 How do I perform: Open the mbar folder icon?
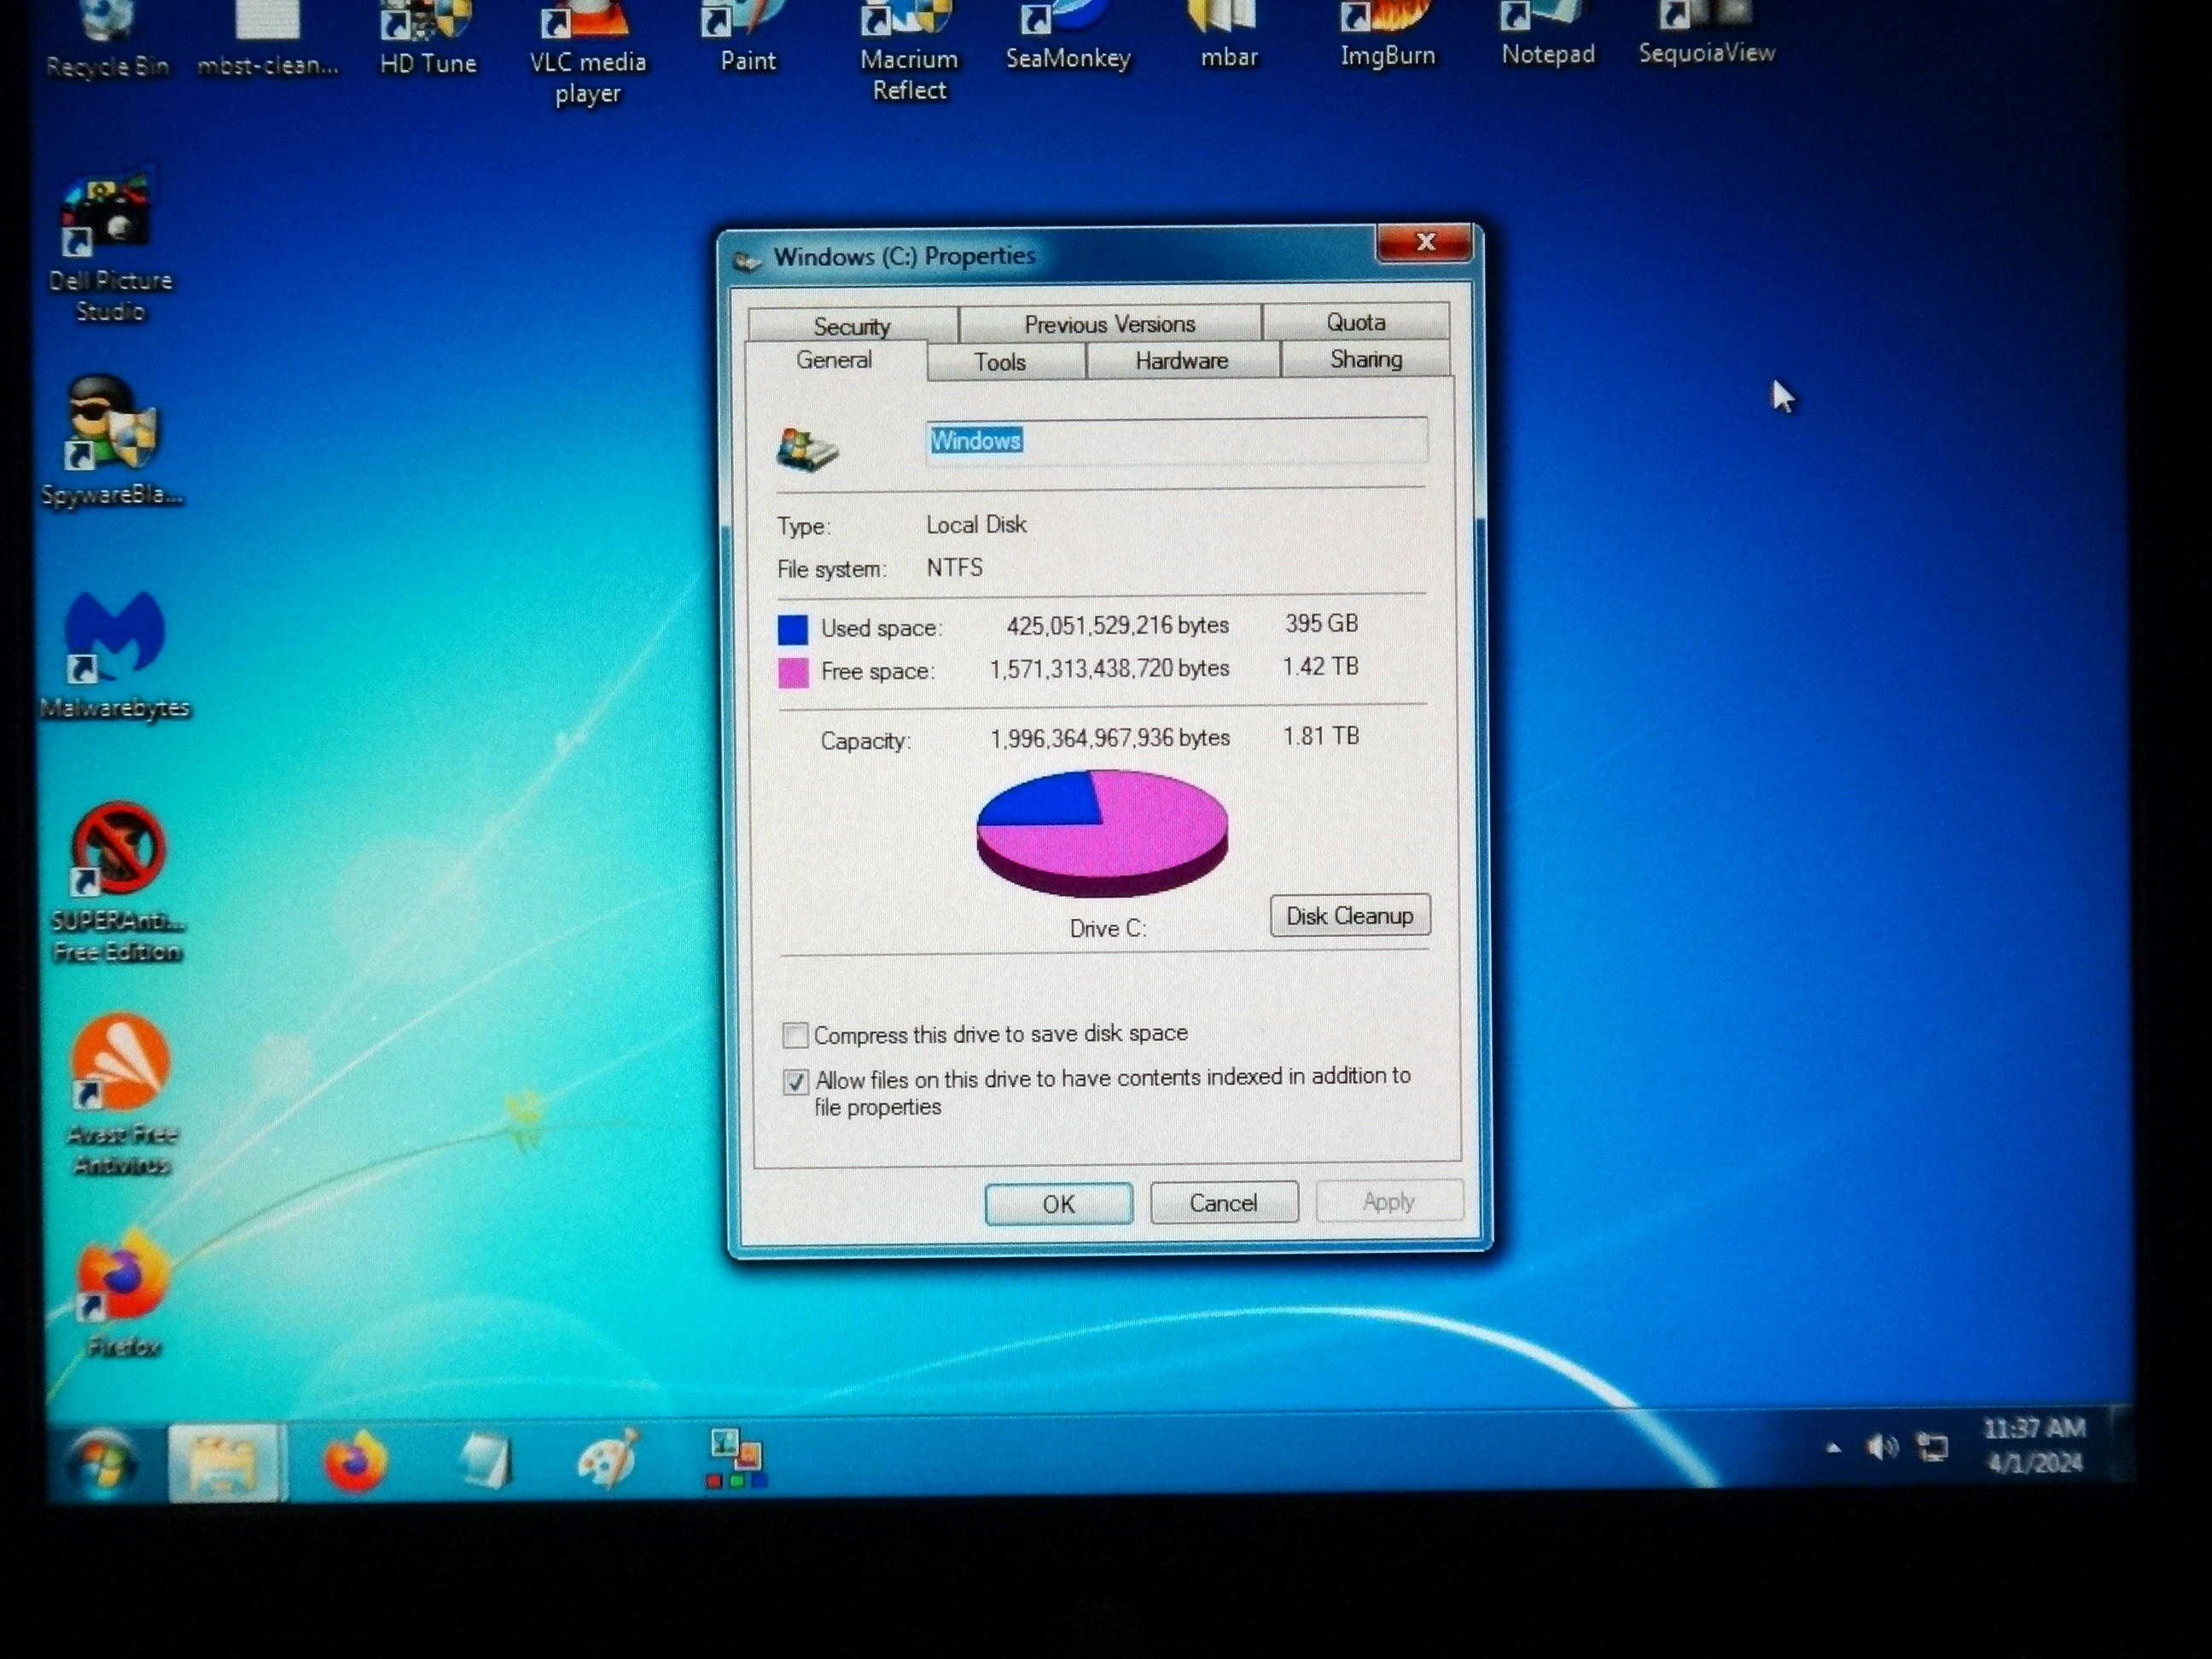tap(1229, 35)
